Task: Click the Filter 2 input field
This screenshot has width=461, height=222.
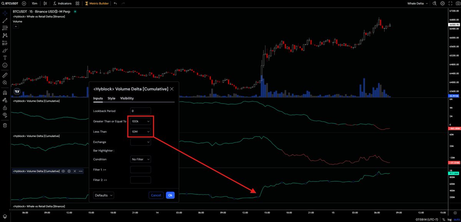Action: [x=141, y=180]
